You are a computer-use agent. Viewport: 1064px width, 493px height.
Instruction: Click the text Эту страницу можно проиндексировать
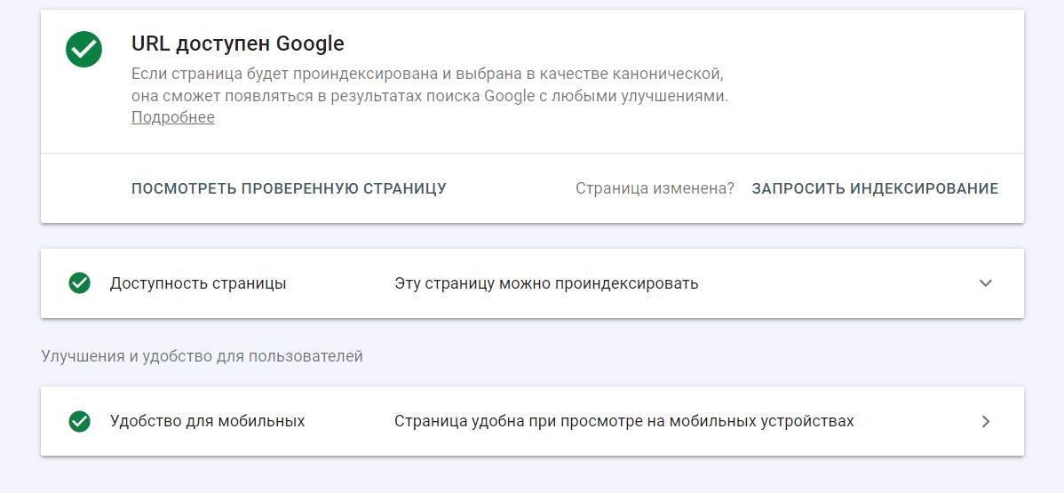coord(546,283)
